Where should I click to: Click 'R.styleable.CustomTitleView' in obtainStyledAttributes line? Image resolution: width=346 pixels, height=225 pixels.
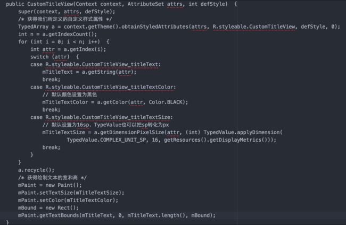[254, 27]
